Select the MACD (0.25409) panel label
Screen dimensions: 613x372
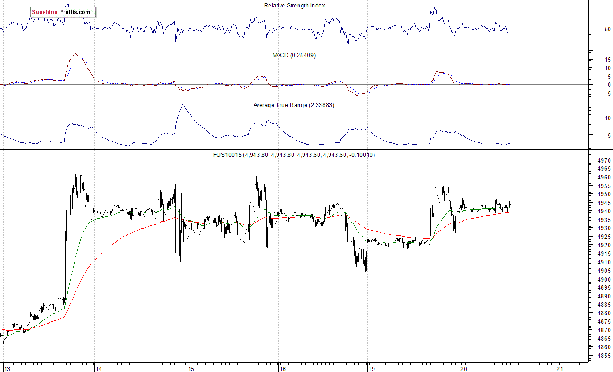pos(294,56)
